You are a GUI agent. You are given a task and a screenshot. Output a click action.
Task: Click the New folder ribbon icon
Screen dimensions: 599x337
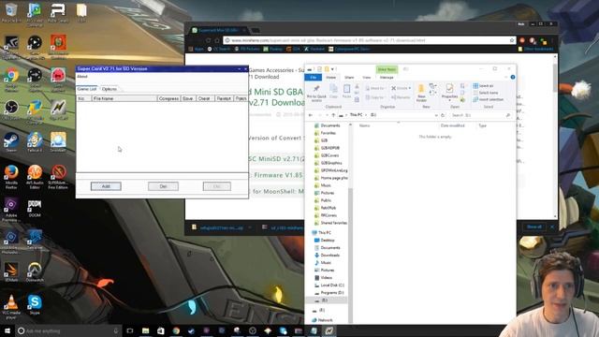(421, 93)
